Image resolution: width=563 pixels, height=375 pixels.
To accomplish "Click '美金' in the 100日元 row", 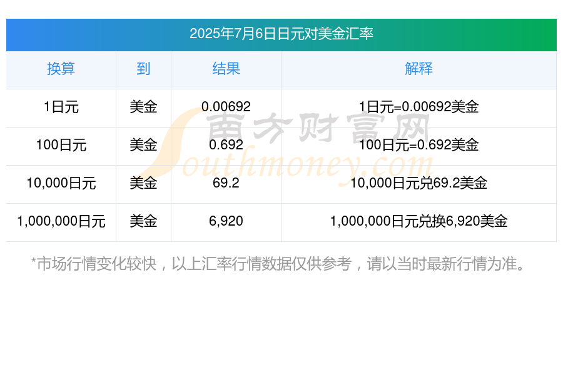I will pyautogui.click(x=143, y=145).
